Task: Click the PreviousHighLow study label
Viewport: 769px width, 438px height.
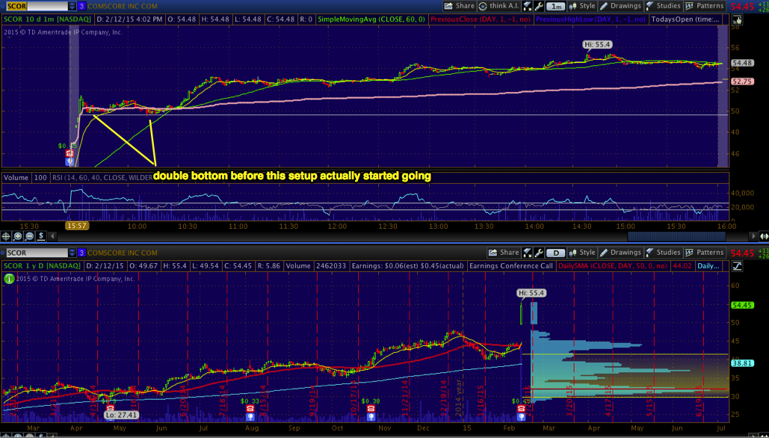Action: 590,19
